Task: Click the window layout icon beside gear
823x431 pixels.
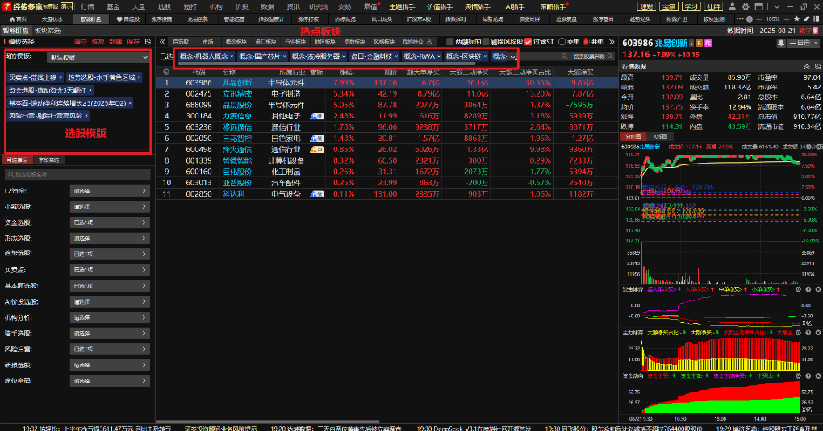Action: pyautogui.click(x=759, y=6)
